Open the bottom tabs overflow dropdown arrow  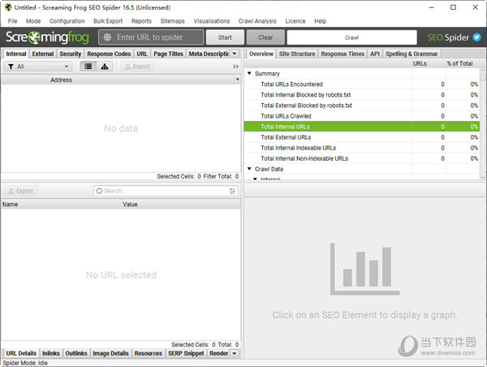coord(235,353)
